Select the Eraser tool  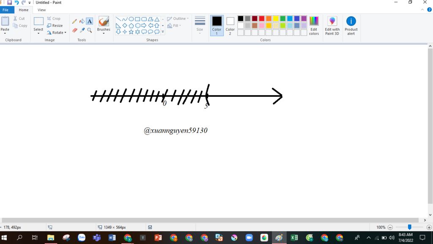(x=74, y=30)
